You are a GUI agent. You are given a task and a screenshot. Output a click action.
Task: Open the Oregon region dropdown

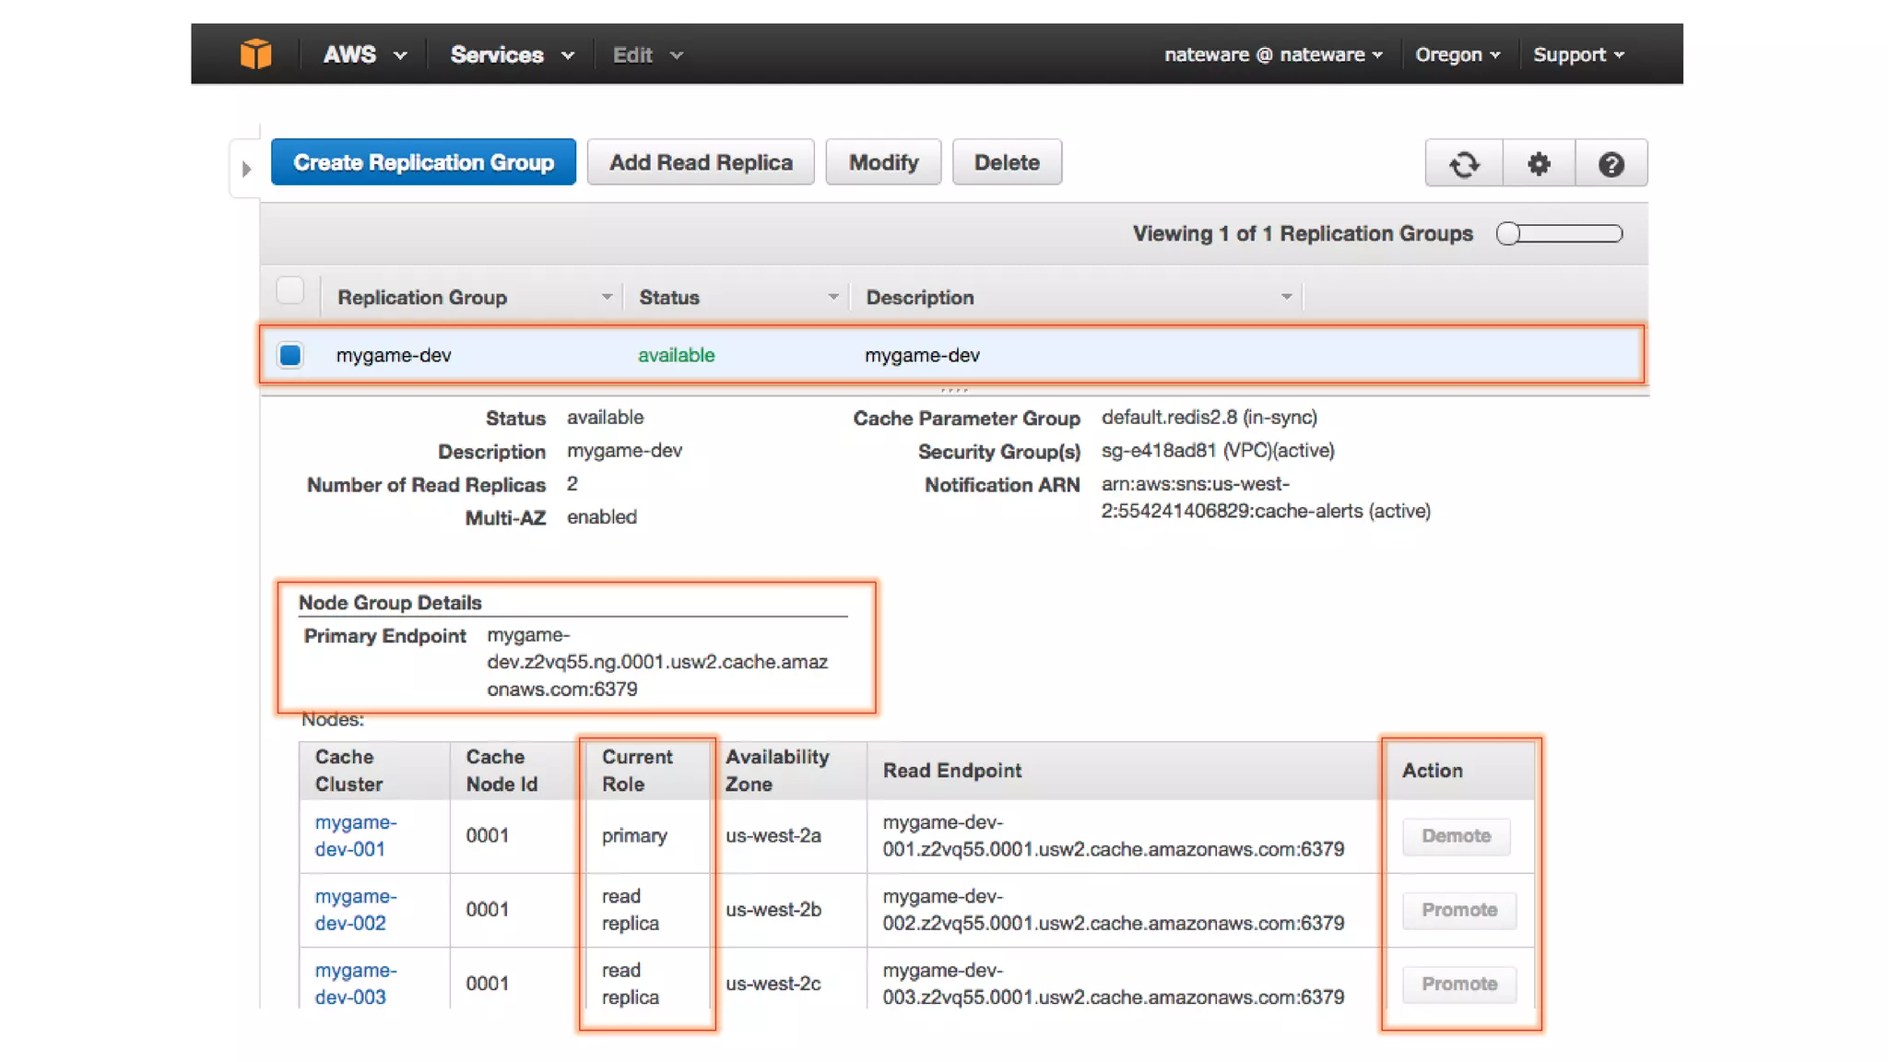(1457, 55)
